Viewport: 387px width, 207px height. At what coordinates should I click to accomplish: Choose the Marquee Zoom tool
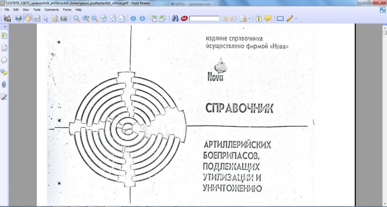86,19
